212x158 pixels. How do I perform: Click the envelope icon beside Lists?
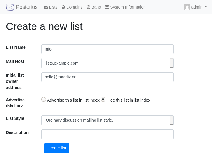pyautogui.click(x=46, y=7)
